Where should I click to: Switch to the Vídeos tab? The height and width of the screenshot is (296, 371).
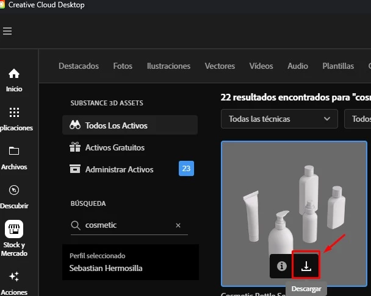coord(261,66)
